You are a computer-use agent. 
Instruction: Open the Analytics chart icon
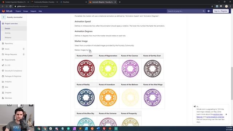3,82
